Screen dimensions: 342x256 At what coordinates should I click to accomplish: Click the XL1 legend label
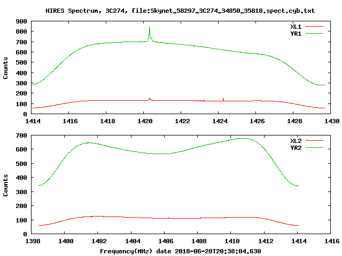point(296,27)
